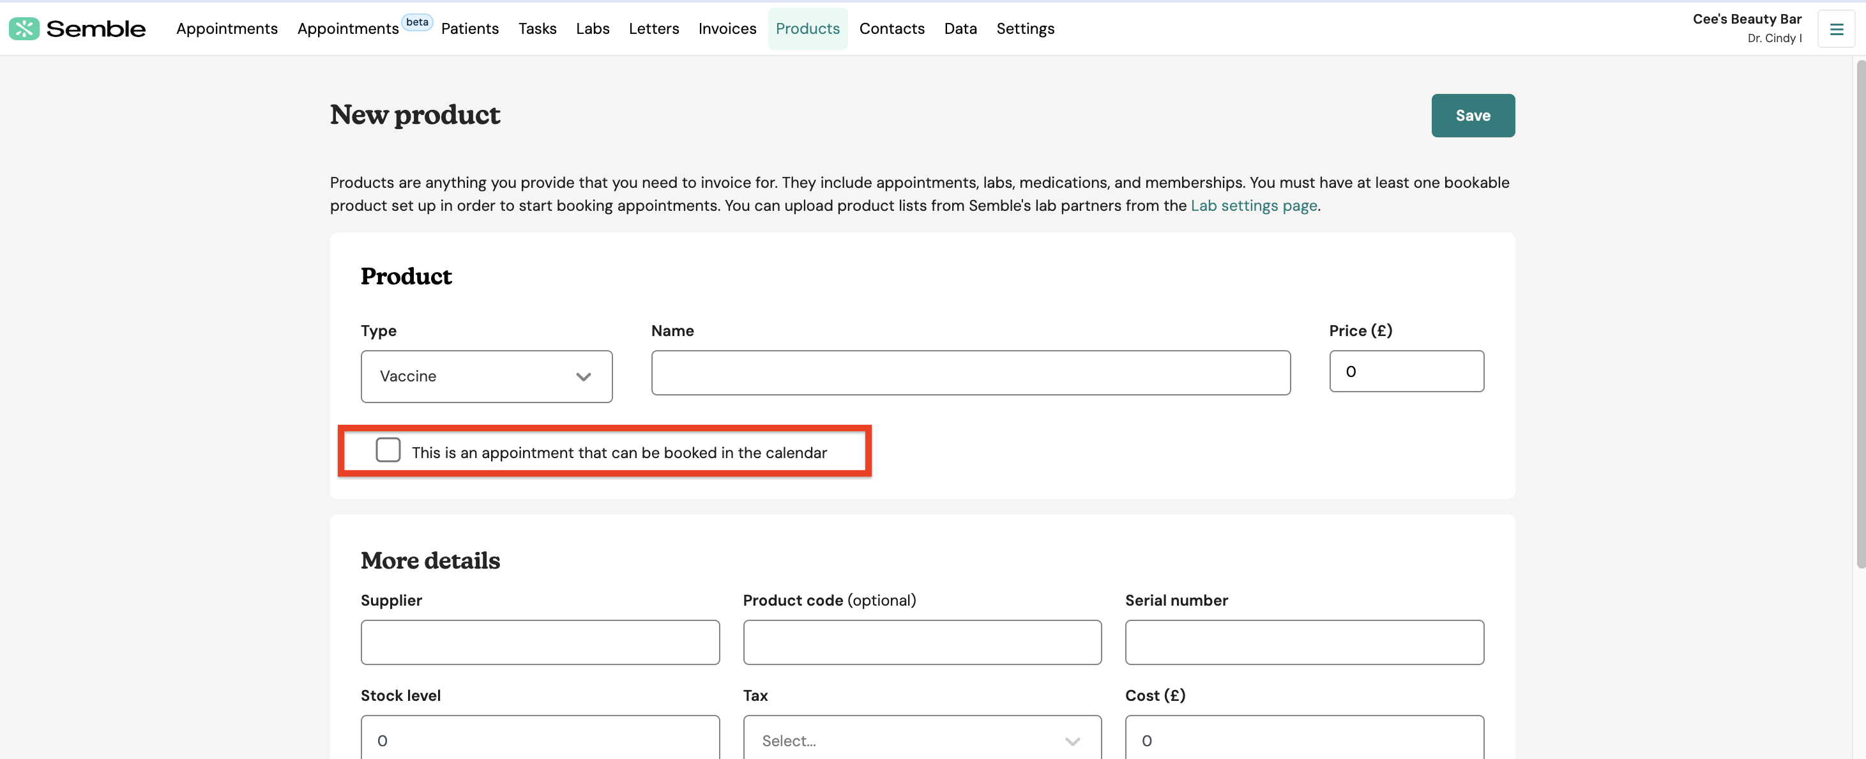The width and height of the screenshot is (1866, 759).
Task: Expand the Type dropdown showing Vaccine
Action: tap(486, 376)
